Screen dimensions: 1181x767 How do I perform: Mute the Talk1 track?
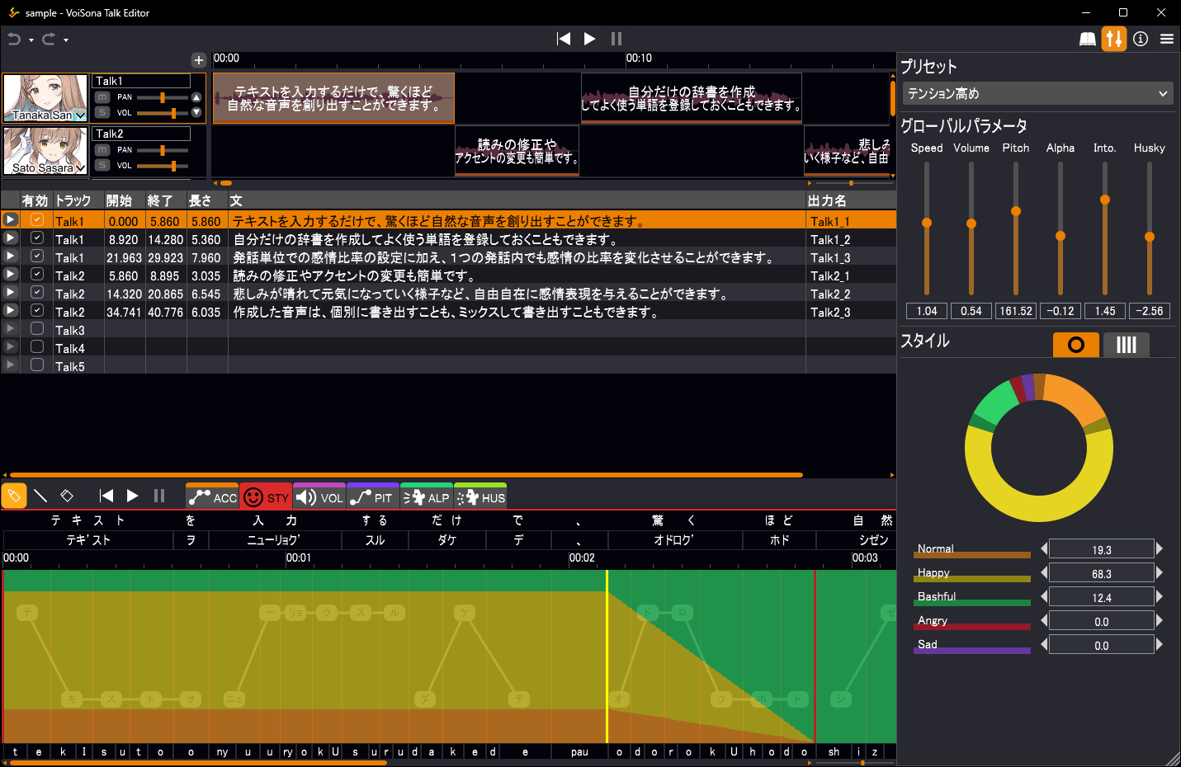click(102, 97)
